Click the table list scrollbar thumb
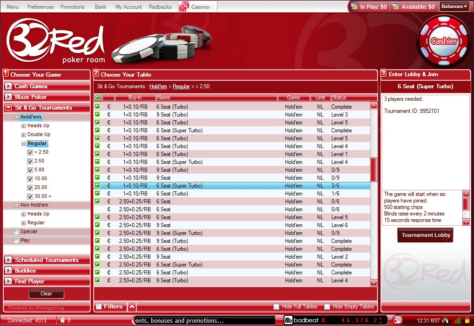This screenshot has width=474, height=326. 374,170
